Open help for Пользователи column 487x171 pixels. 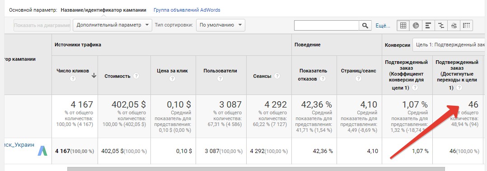click(x=220, y=79)
